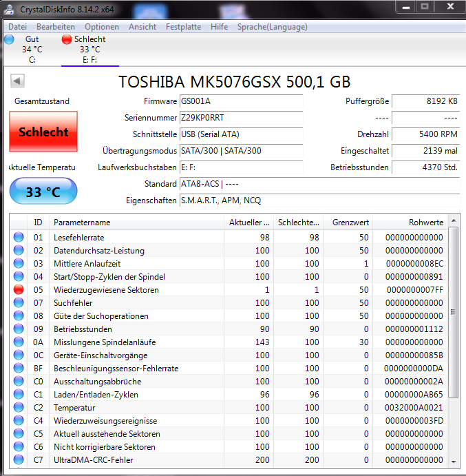Sort by the ID column header
The height and width of the screenshot is (476, 466).
coord(38,223)
